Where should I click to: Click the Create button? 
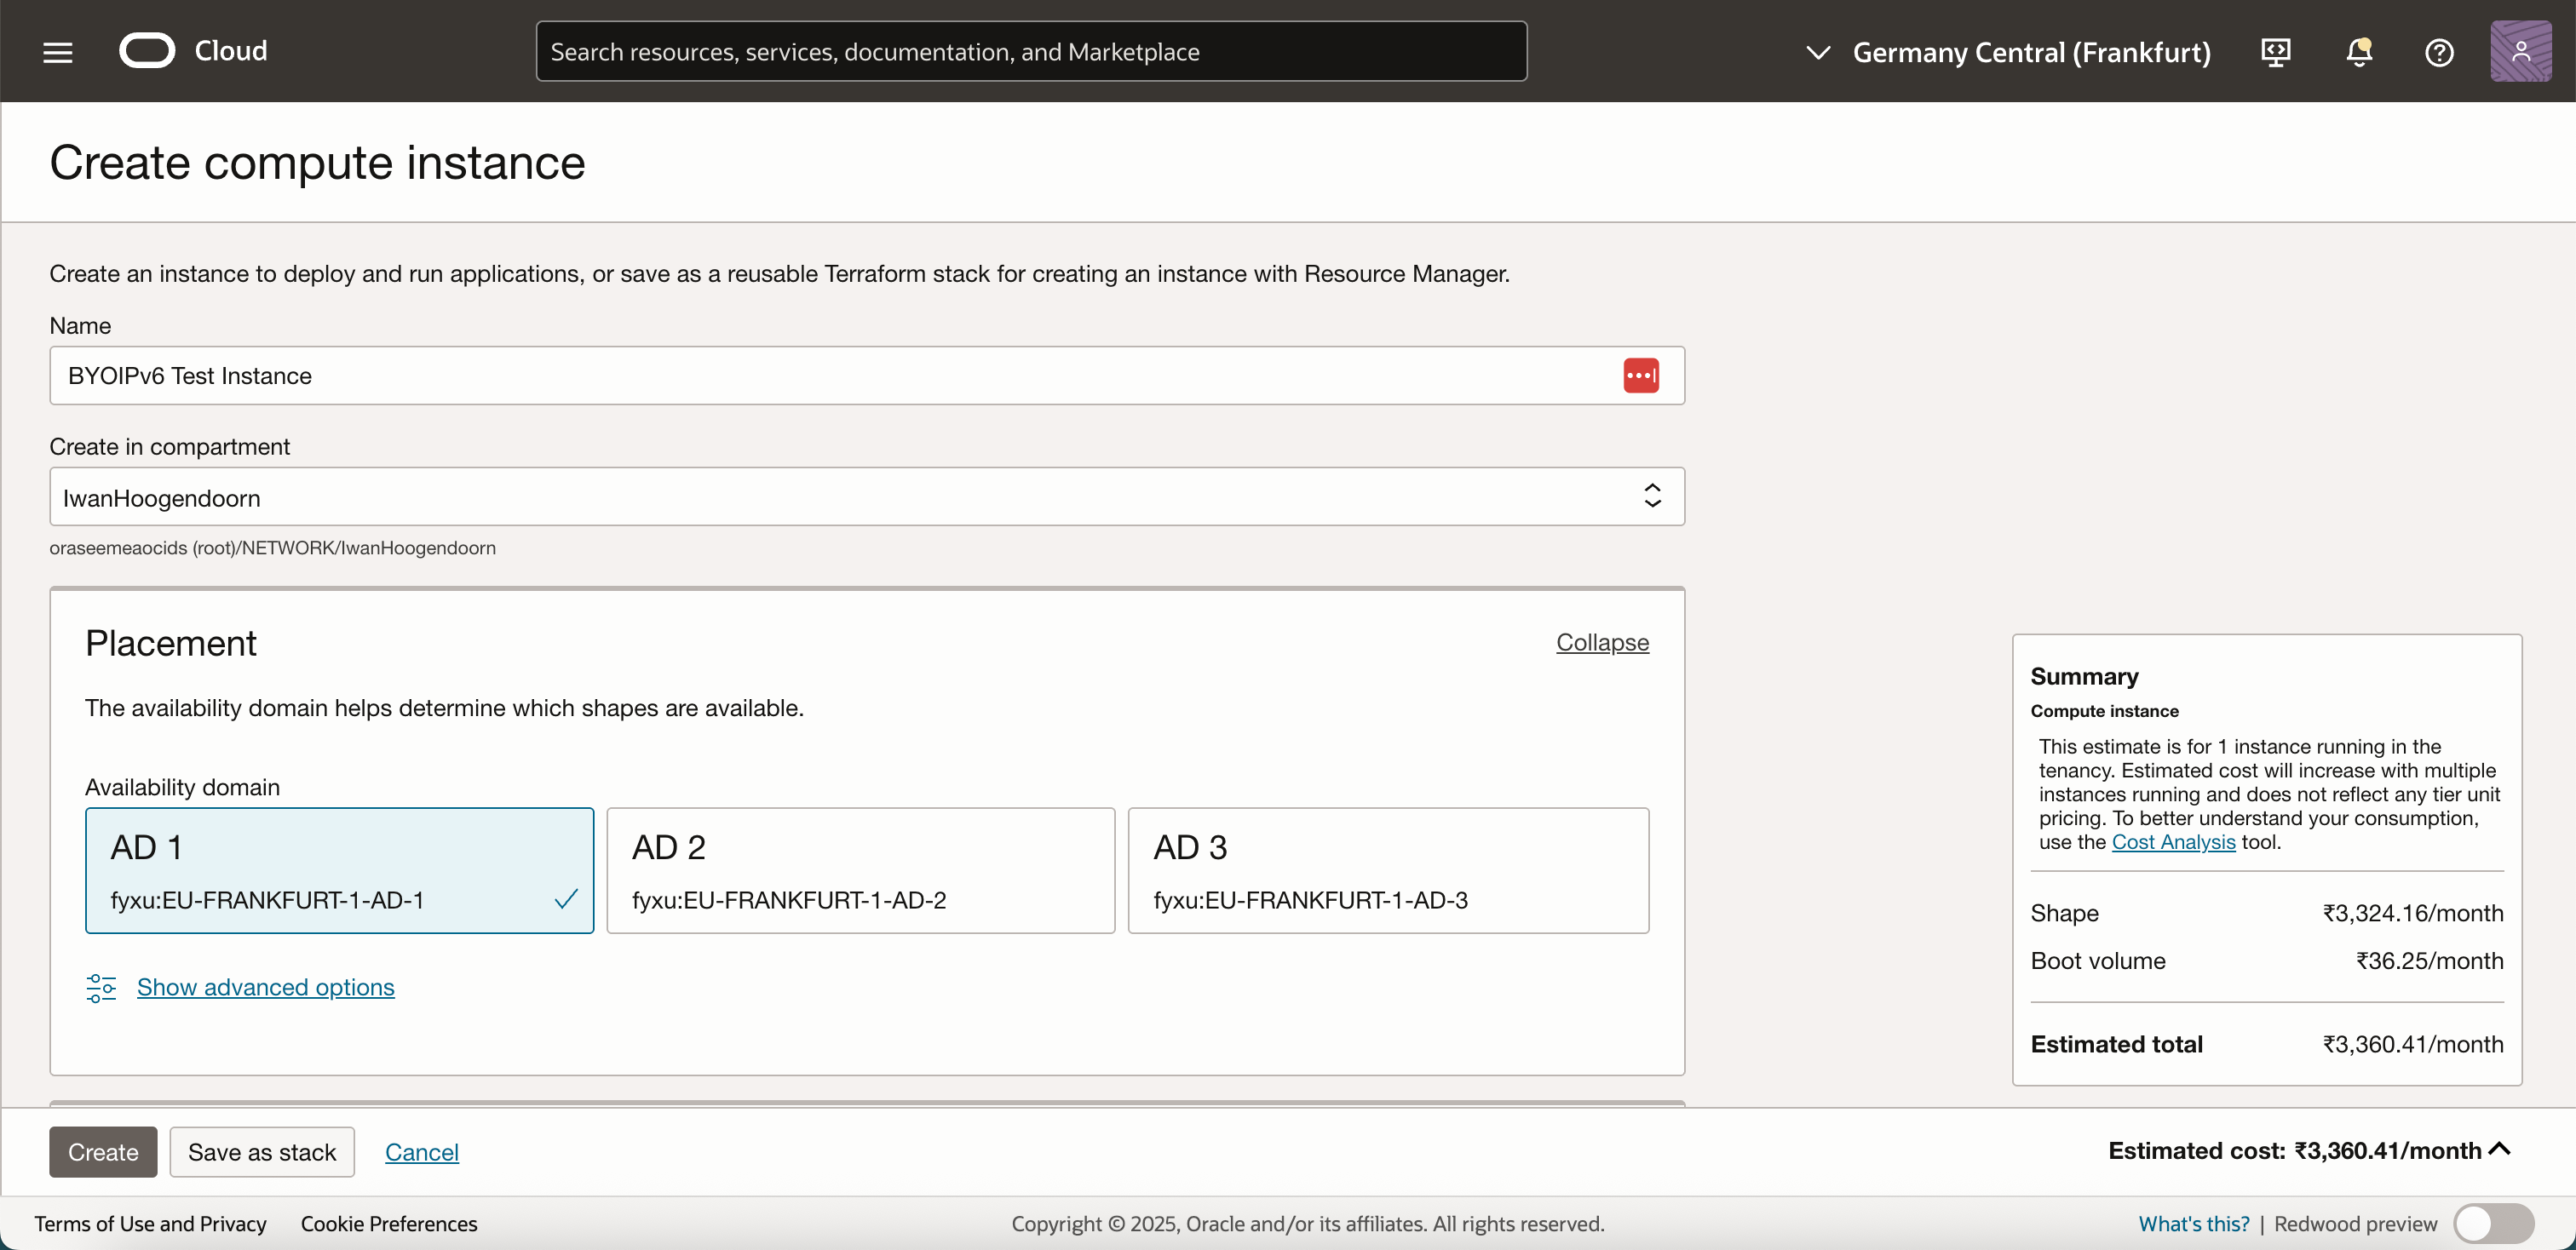tap(103, 1152)
